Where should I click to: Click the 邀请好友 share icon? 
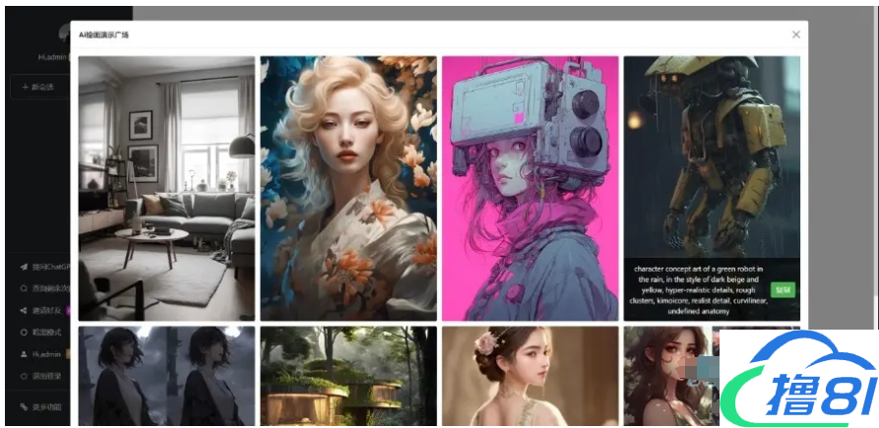24,311
